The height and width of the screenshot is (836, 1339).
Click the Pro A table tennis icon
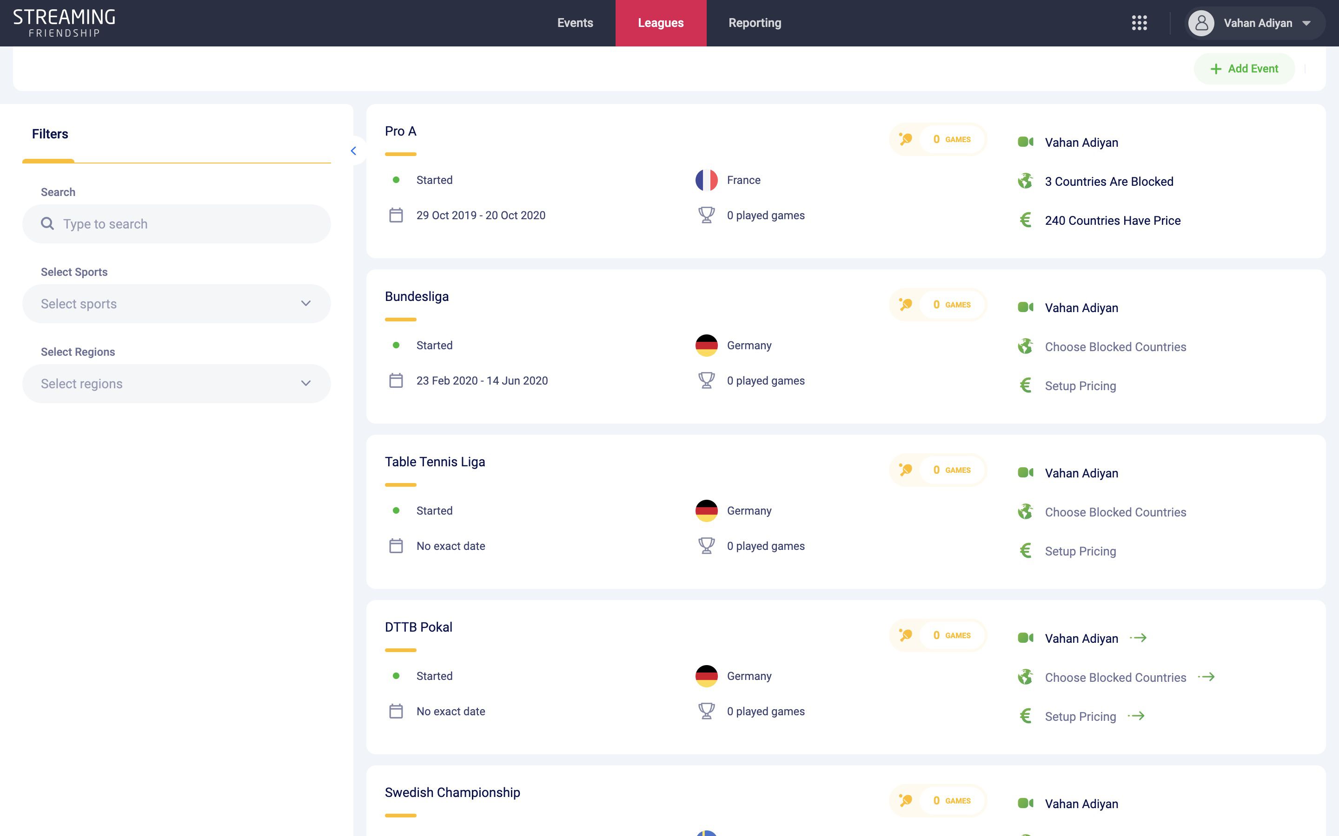(906, 139)
